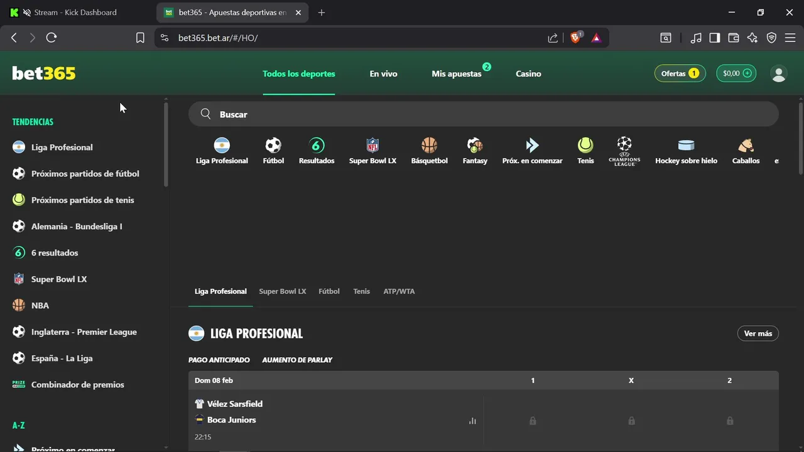This screenshot has width=804, height=452.
Task: Switch to En vivo section
Action: tap(383, 73)
